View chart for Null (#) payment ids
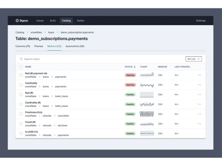222x166 pixels. 147,75
